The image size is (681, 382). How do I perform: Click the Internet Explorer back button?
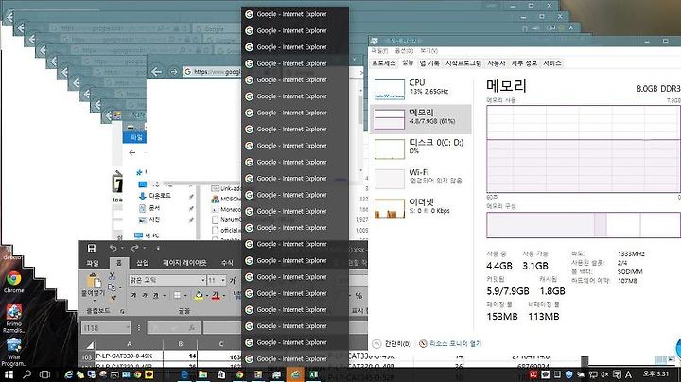pos(157,72)
